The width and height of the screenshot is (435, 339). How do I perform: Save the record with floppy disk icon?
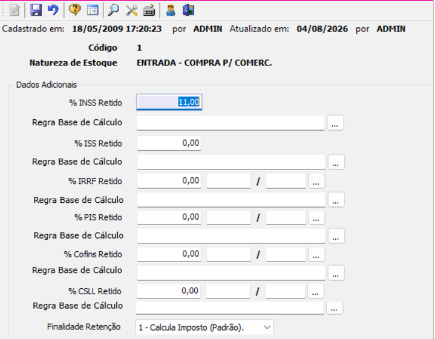point(36,10)
